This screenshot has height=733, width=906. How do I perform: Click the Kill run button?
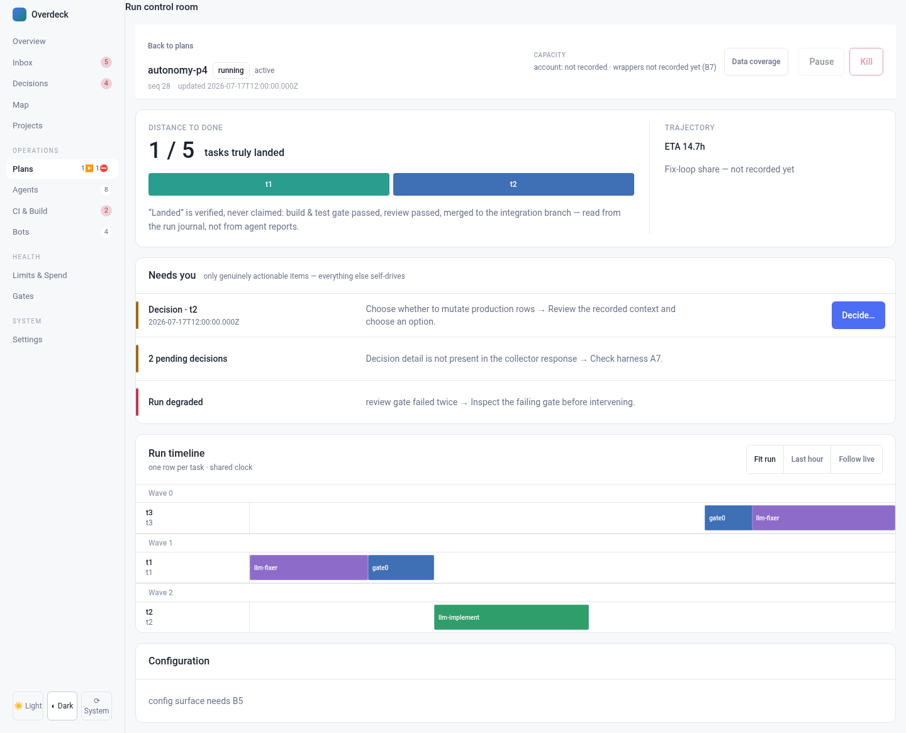pos(866,62)
